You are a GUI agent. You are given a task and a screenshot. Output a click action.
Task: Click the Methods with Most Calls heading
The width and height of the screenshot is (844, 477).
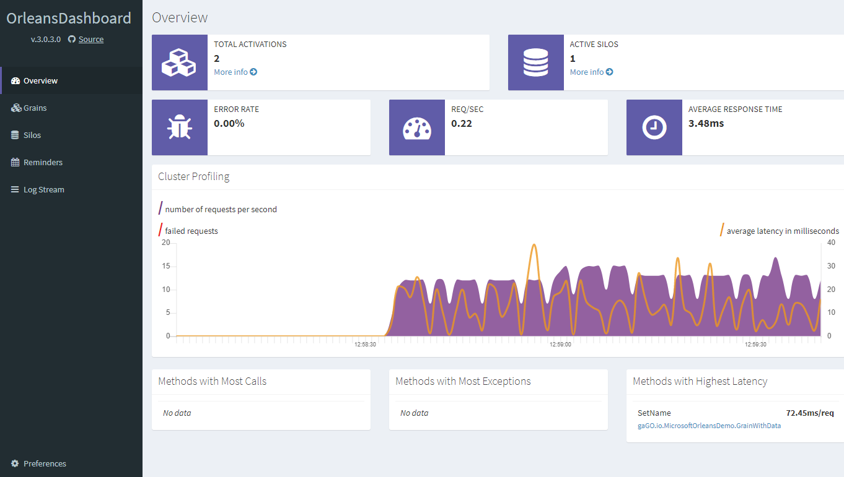[213, 381]
